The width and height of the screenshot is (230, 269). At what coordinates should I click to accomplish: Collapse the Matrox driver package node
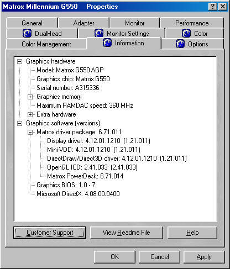(30, 132)
